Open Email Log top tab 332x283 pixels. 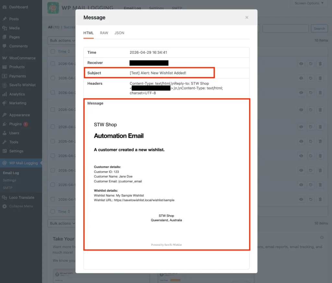[x=132, y=8]
